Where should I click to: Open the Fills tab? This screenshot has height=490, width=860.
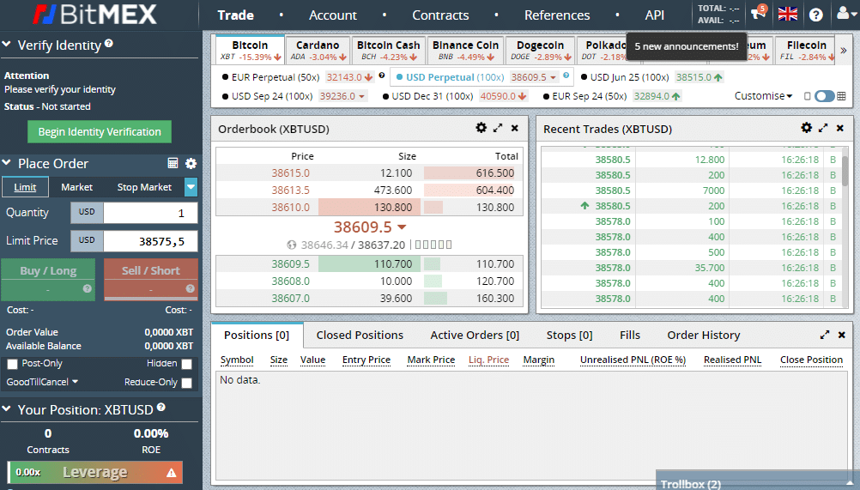[630, 335]
